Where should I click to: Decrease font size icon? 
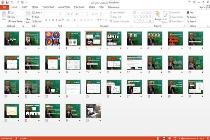(72, 14)
